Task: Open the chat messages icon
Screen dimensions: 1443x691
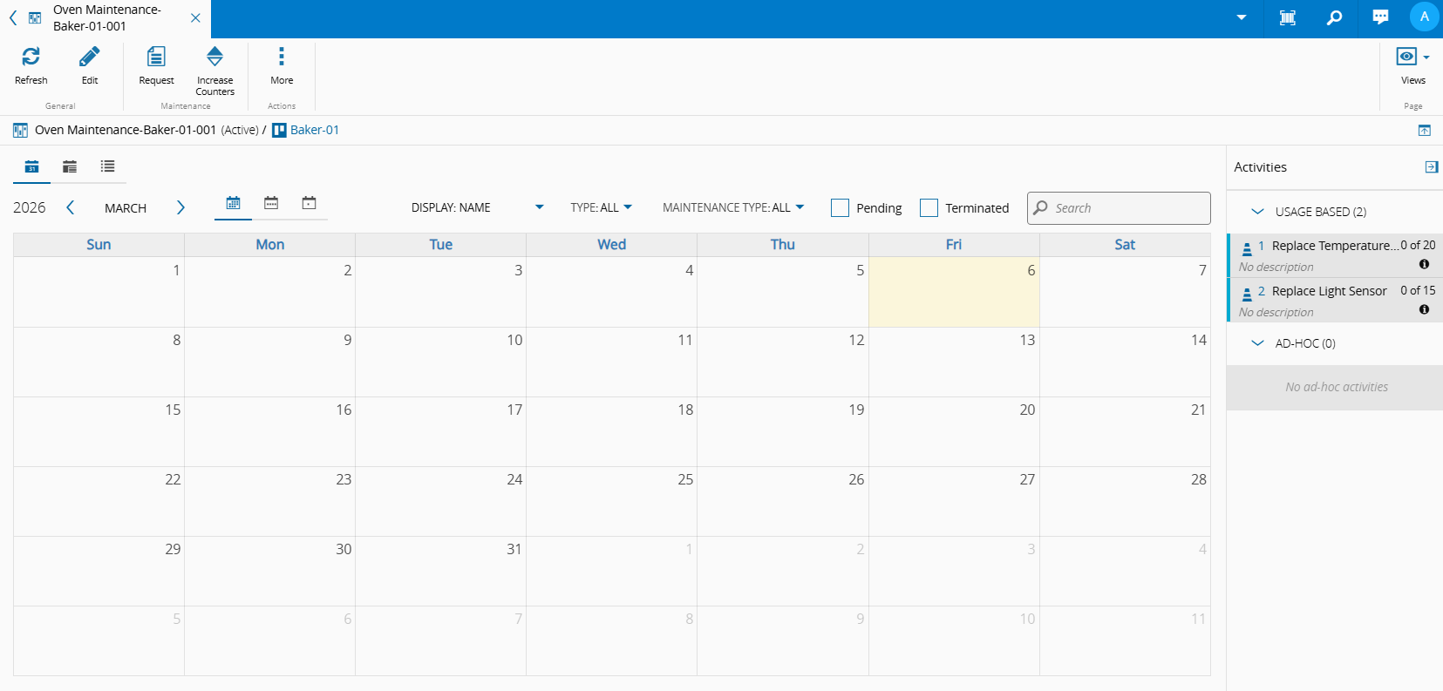Action: coord(1380,17)
